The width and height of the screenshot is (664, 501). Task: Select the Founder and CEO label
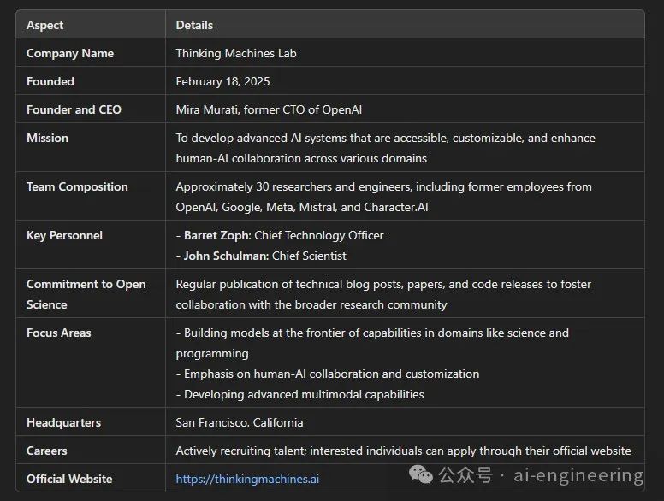[x=74, y=109]
